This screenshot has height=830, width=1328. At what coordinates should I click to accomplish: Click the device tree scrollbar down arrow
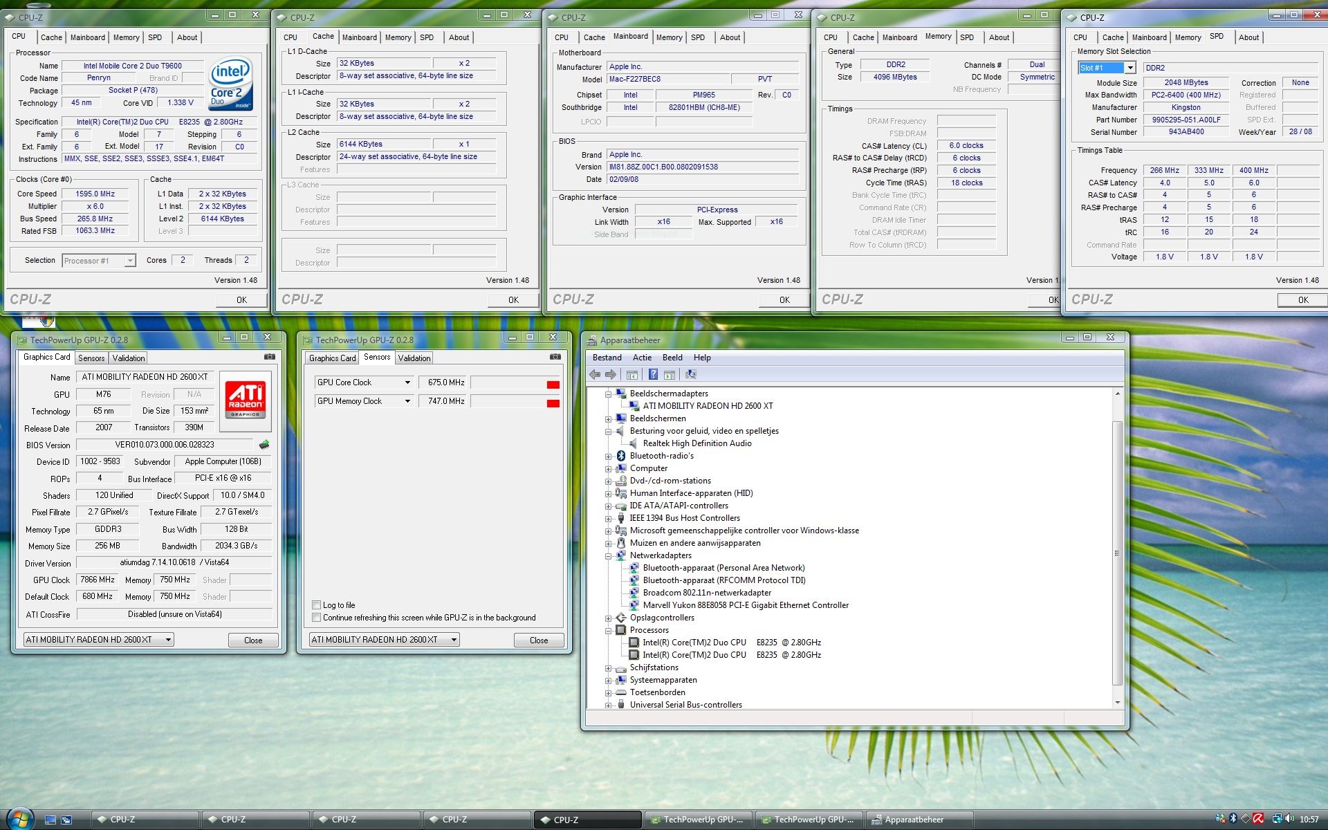pos(1117,703)
